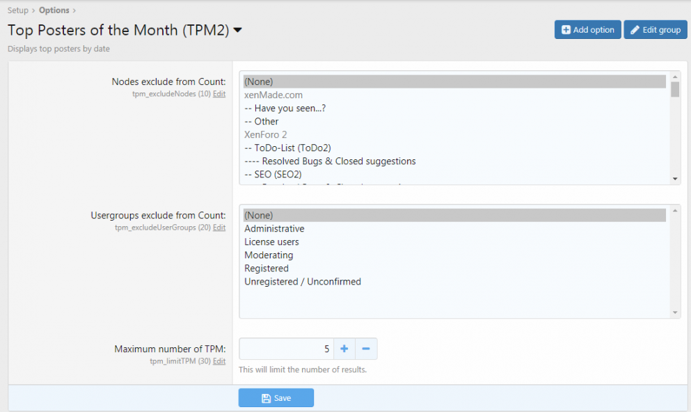This screenshot has width=691, height=412.
Task: Click up arrow of Nodes list scrollbar
Action: [675, 77]
